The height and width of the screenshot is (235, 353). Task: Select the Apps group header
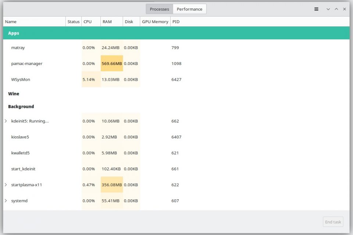[176, 33]
